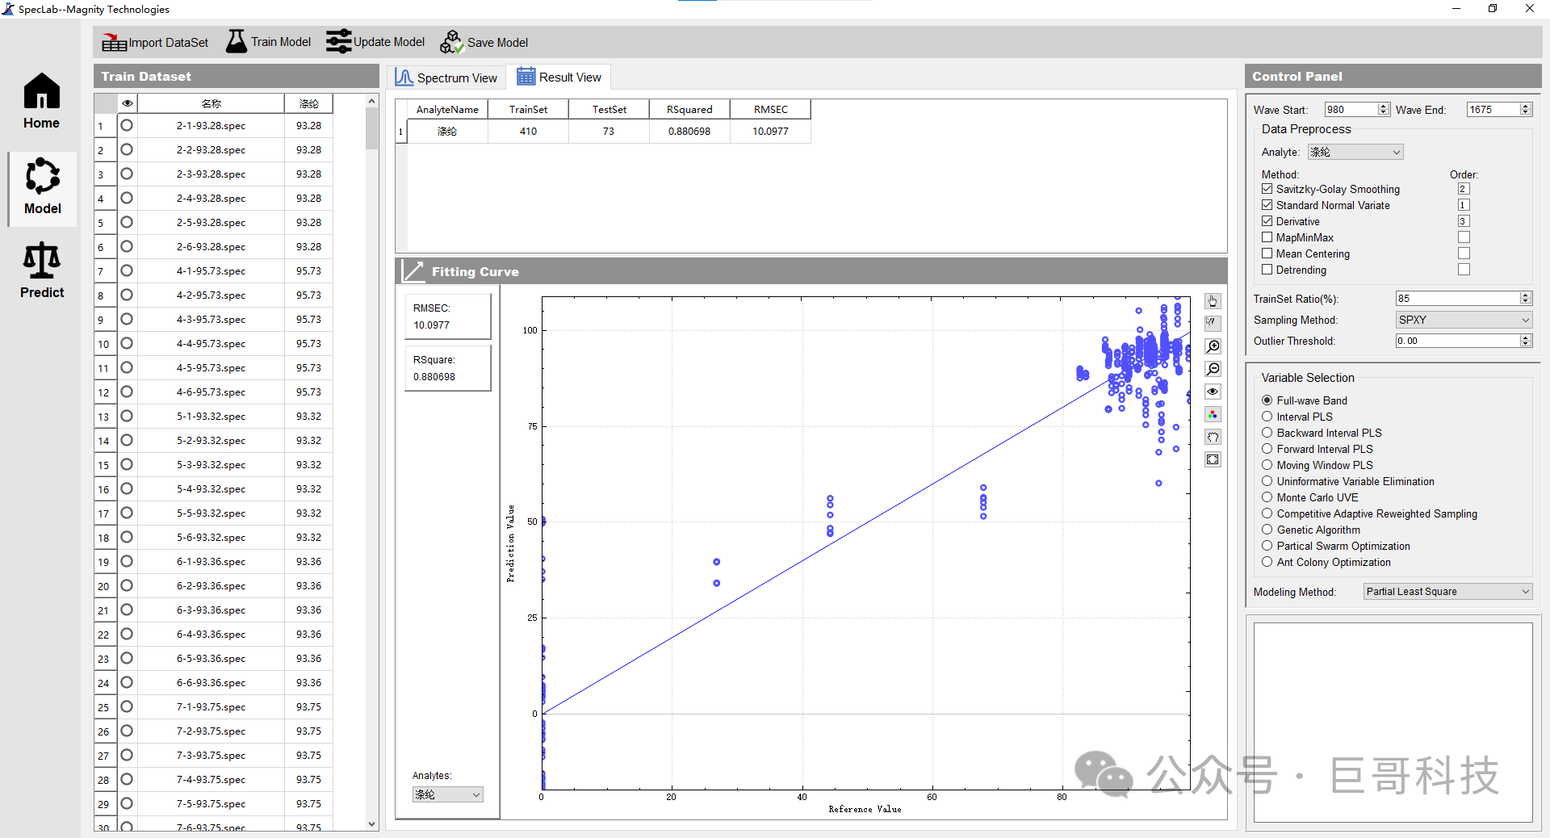The image size is (1550, 838).
Task: Switch to the Spectrum View tab
Action: click(x=446, y=78)
